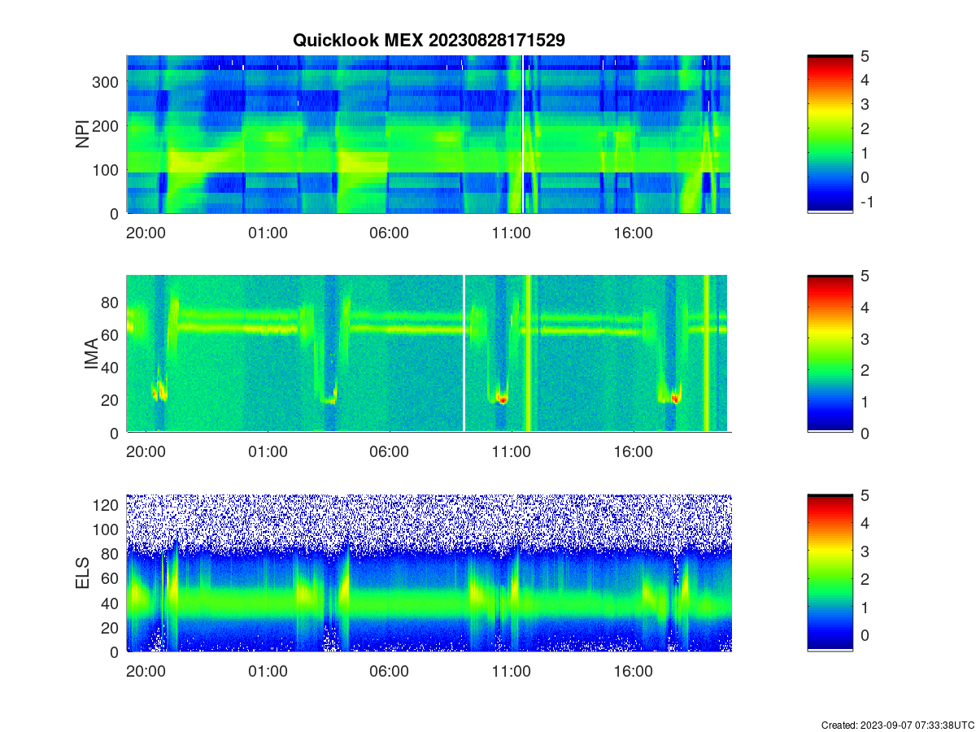Select the NPI axis label

pyautogui.click(x=82, y=135)
